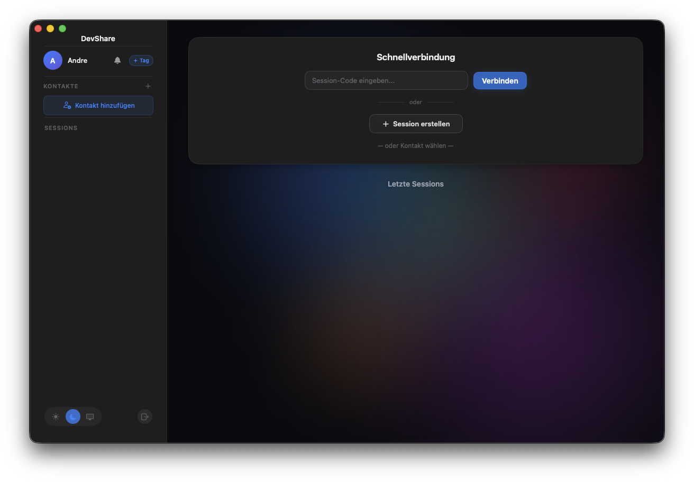
Task: Click the Session-Code input field
Action: [386, 80]
